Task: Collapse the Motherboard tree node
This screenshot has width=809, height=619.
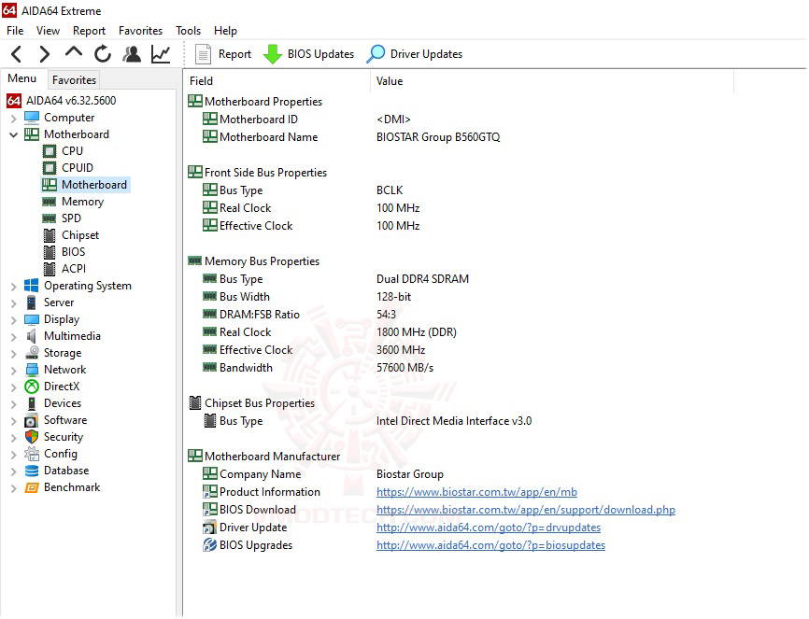Action: click(x=13, y=135)
